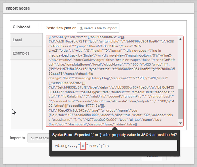197x167 pixels.
Task: Click the SyntaxError message text
Action: [115, 135]
